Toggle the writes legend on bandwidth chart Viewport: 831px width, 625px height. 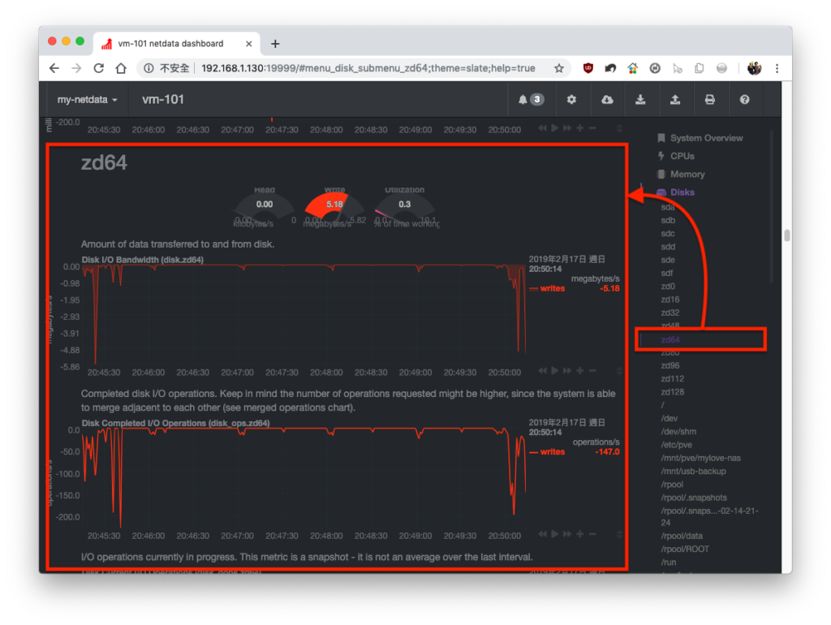(x=547, y=288)
